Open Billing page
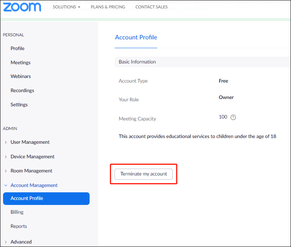Screen dimensions: 291x247 coord(17,212)
